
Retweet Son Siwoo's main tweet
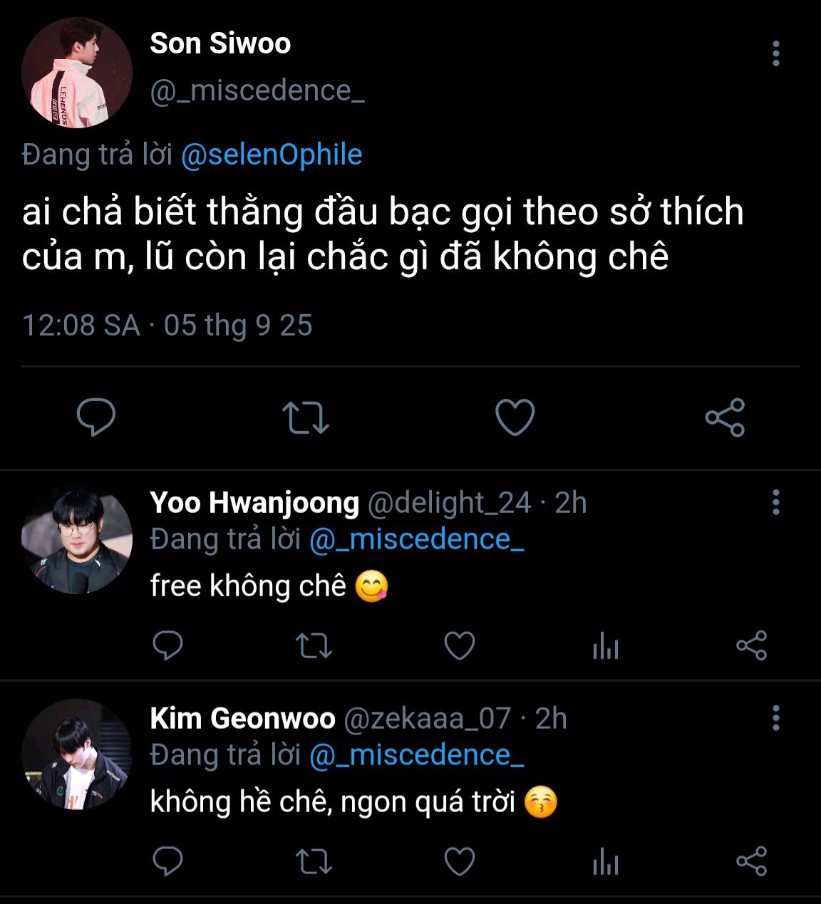(305, 417)
